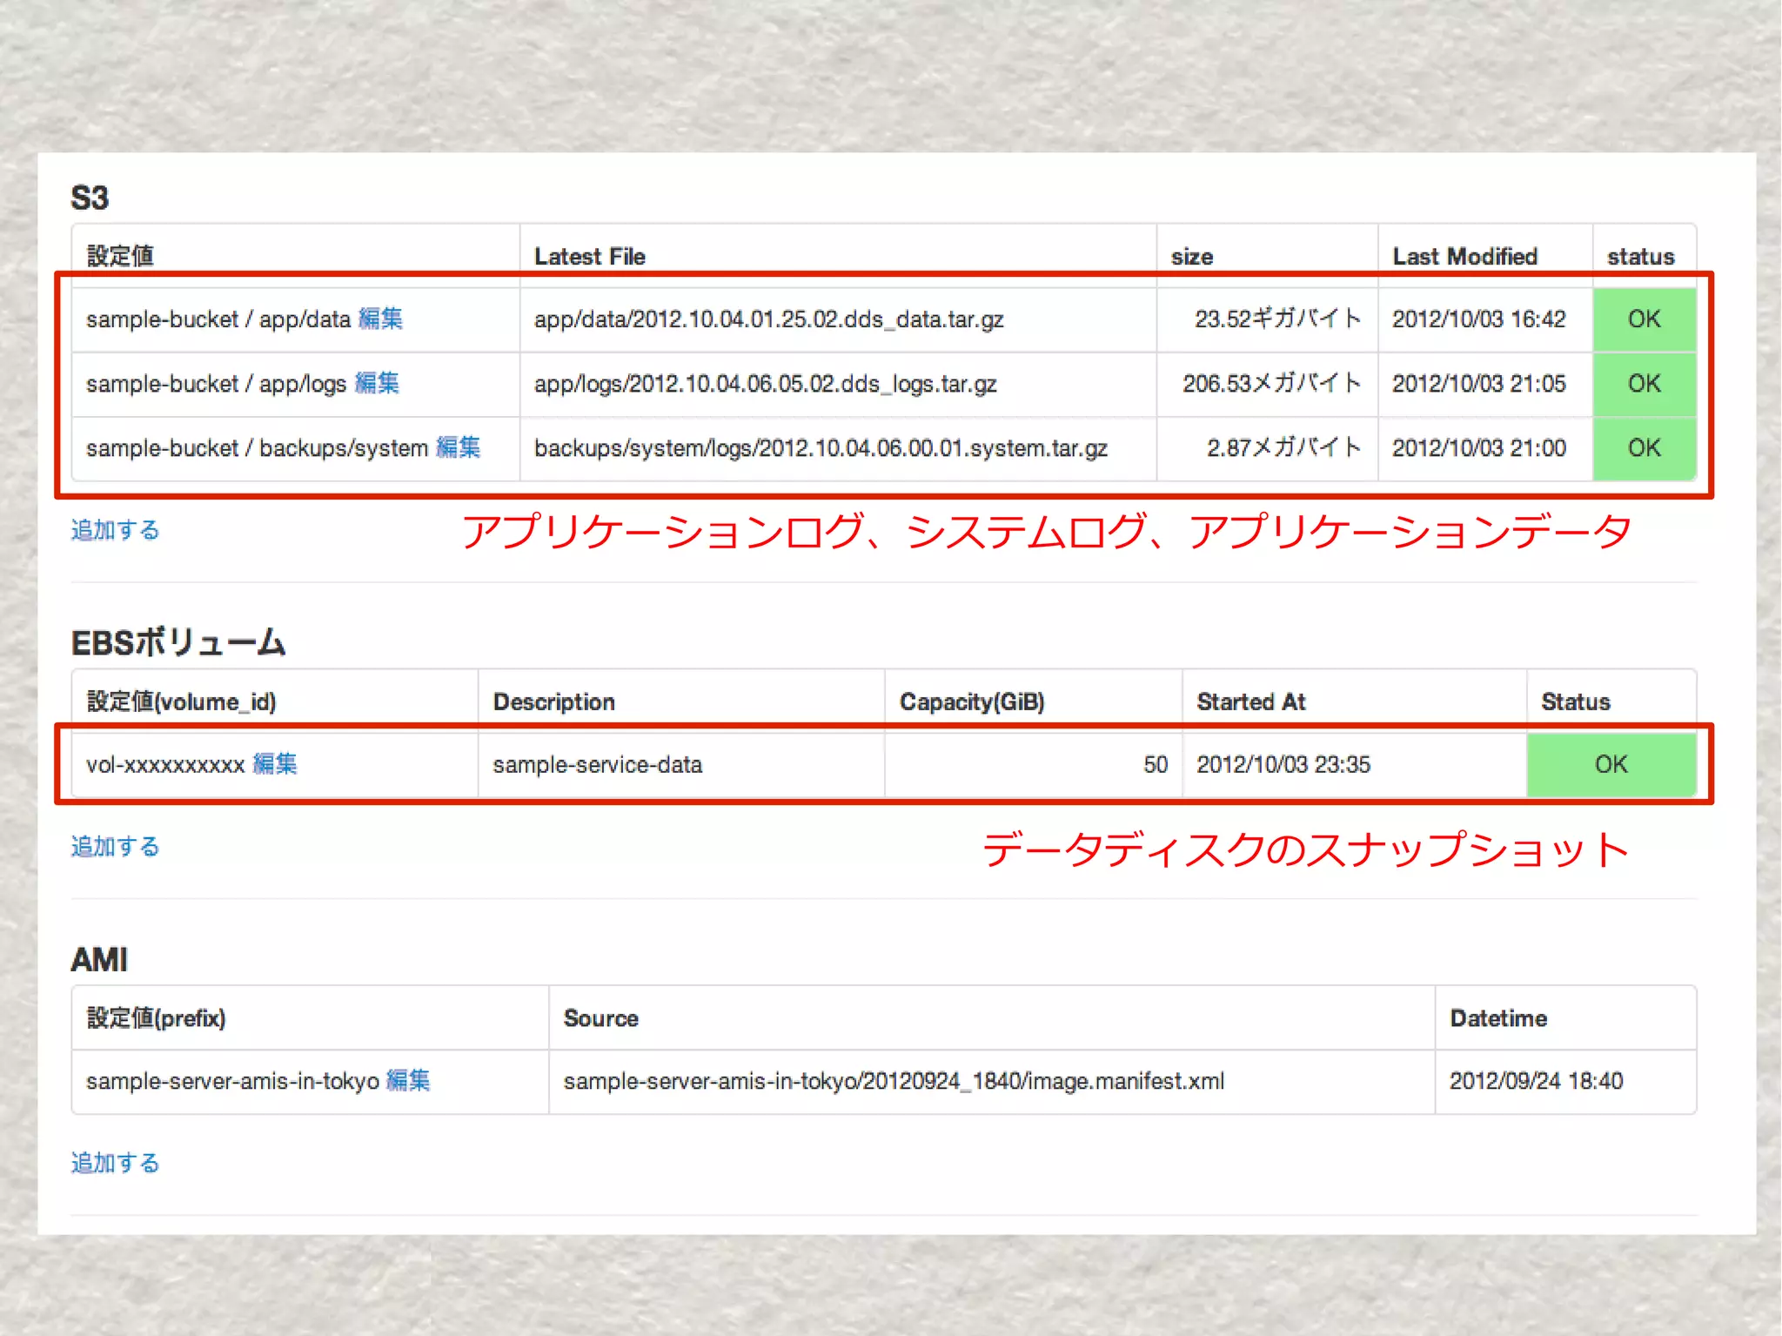This screenshot has width=1782, height=1336.
Task: Click the capacity value 50
Action: click(1156, 764)
